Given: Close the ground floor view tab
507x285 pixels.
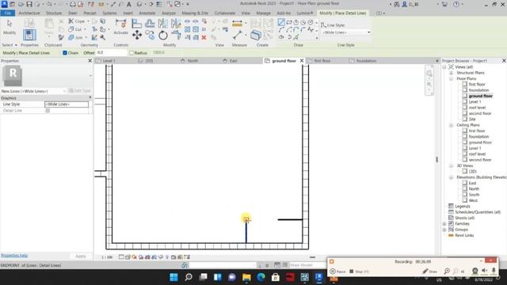Looking at the screenshot, I should 302,61.
